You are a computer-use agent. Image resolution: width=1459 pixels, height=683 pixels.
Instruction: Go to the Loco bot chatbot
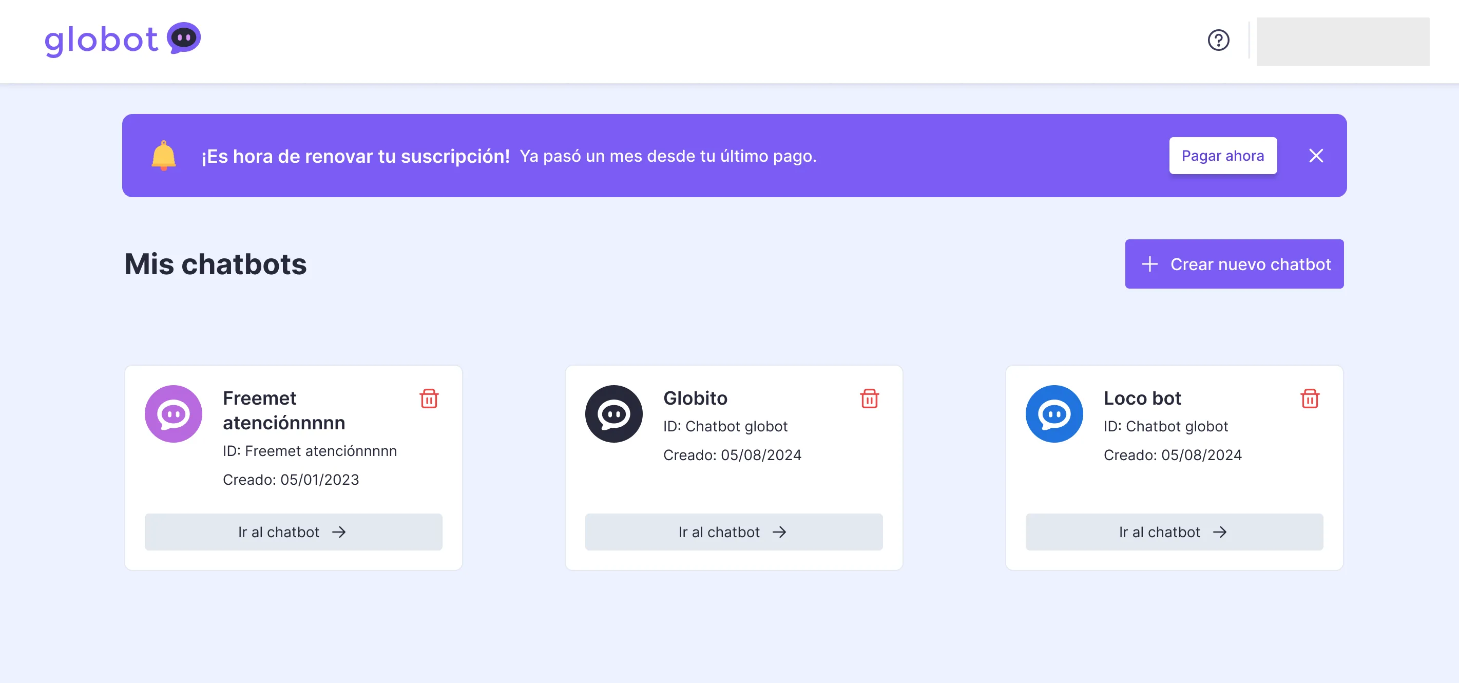pos(1174,532)
